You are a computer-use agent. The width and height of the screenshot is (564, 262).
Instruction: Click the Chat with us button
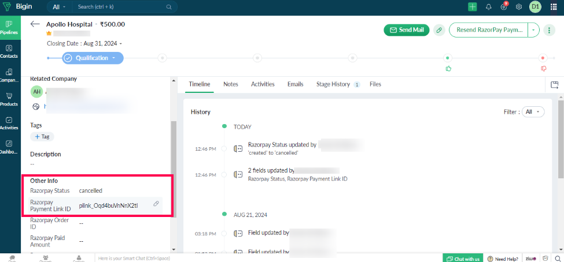tap(463, 259)
